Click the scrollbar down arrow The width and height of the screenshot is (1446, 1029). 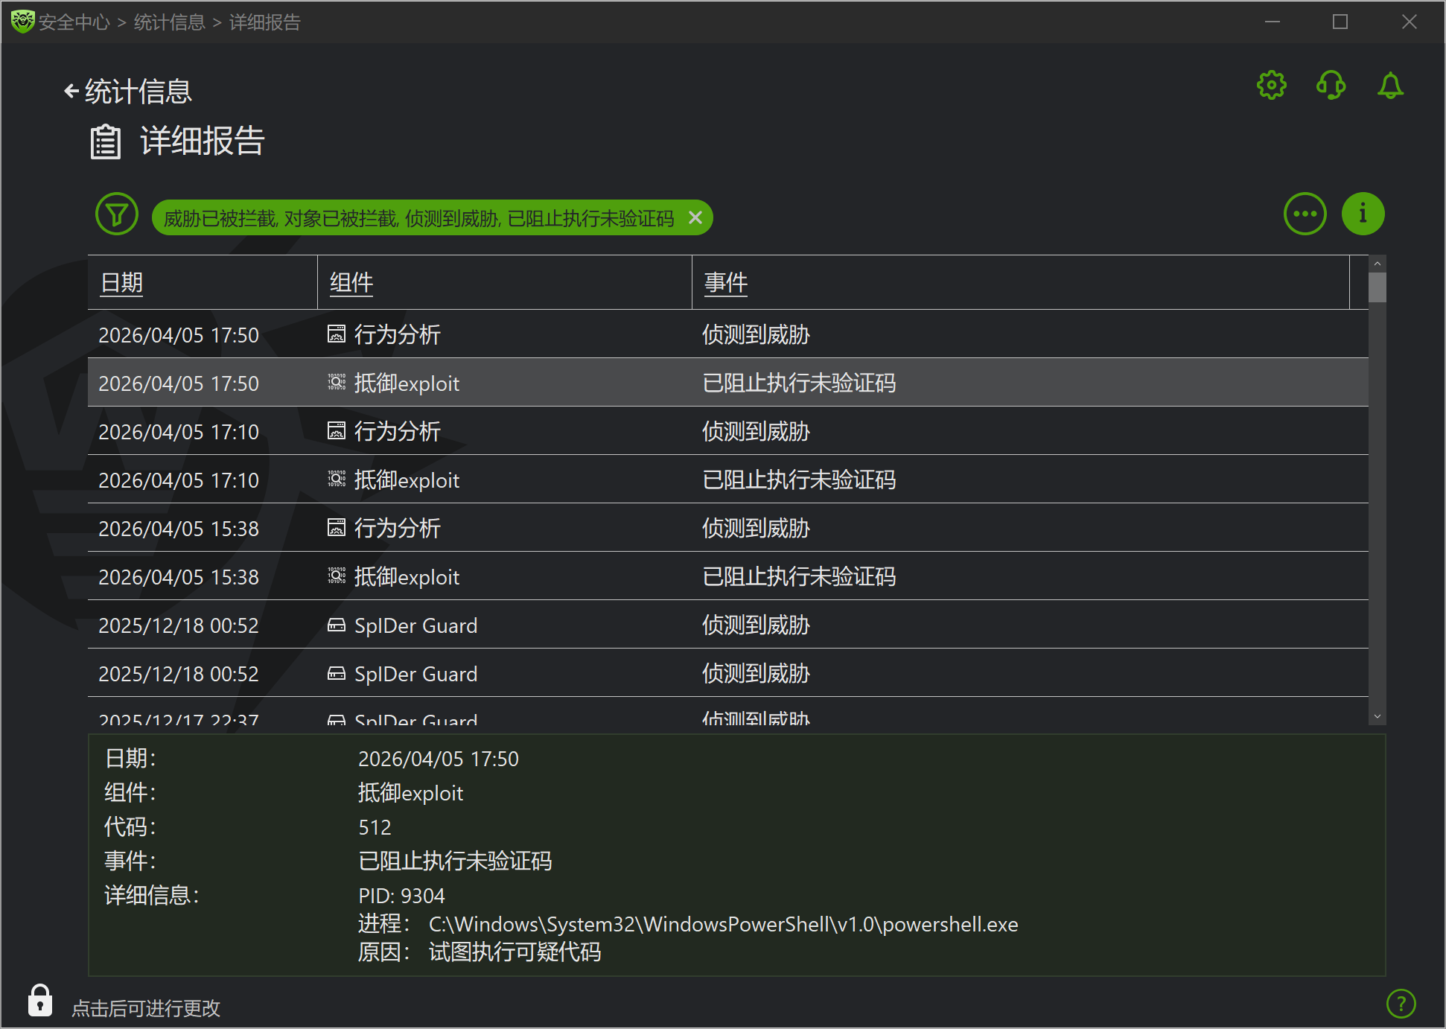[1377, 716]
